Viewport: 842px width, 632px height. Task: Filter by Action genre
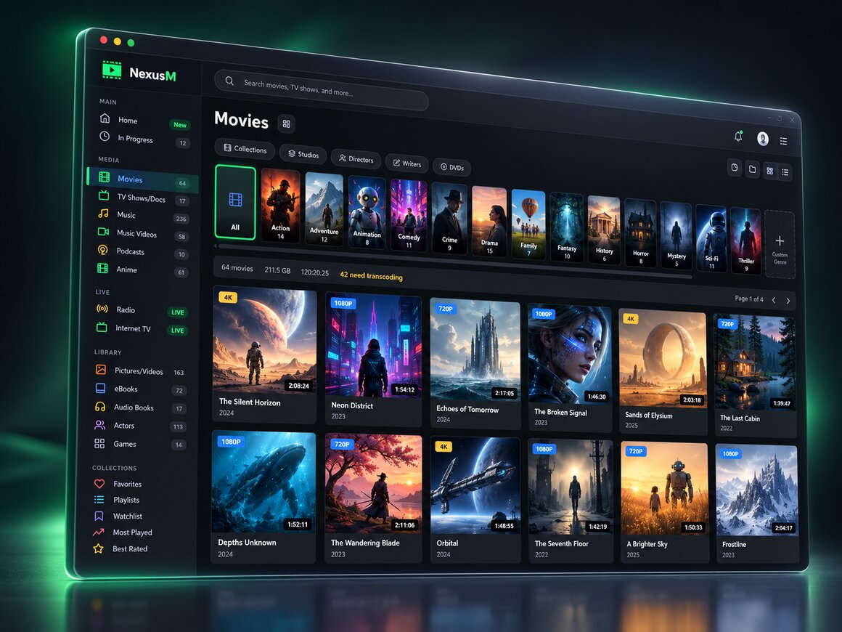point(280,206)
